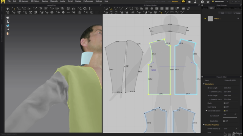Collapse the Curved Side Geometry section
The width and height of the screenshot is (243, 136).
pos(206,111)
